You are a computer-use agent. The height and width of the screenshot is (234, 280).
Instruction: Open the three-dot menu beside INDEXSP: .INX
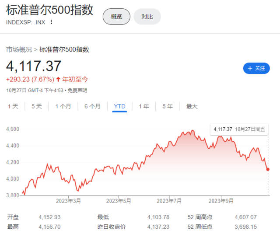pyautogui.click(x=52, y=22)
